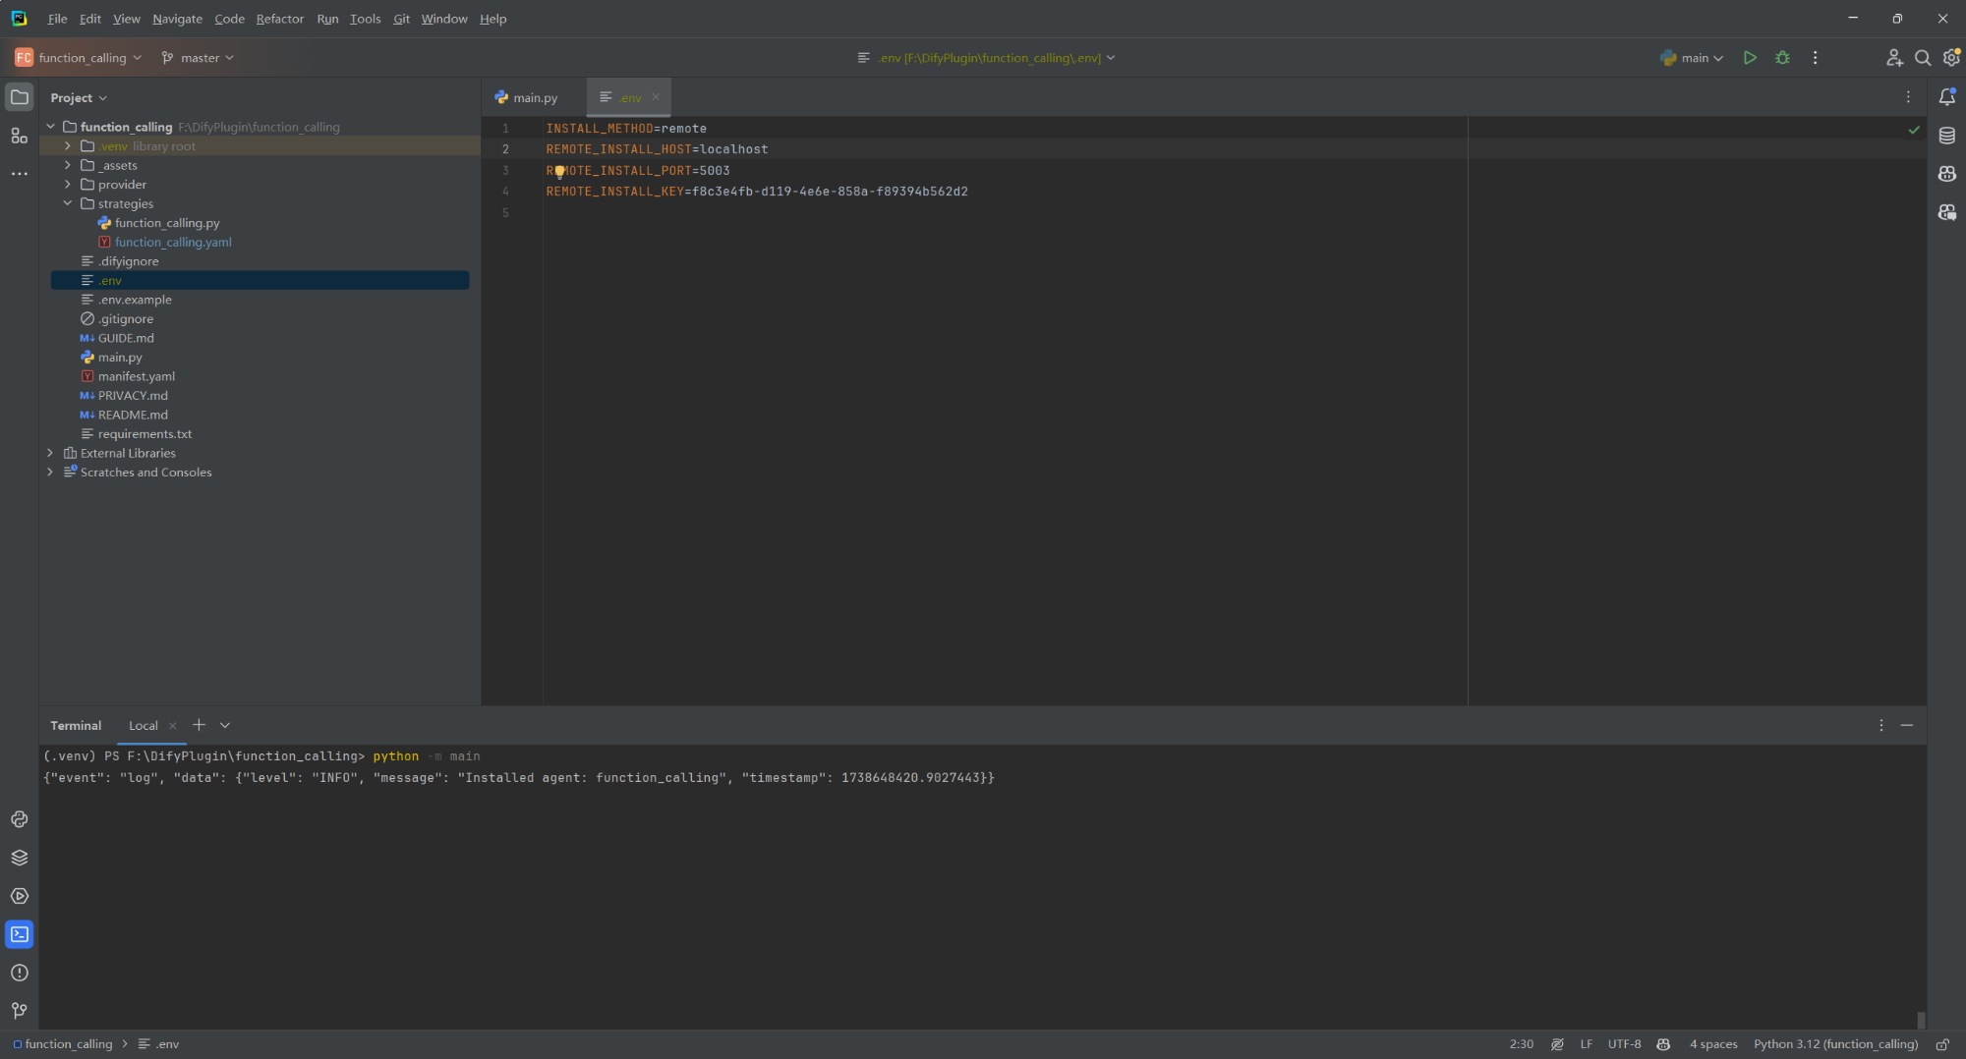The height and width of the screenshot is (1059, 1966).
Task: Expand the .venv folder
Action: click(68, 146)
